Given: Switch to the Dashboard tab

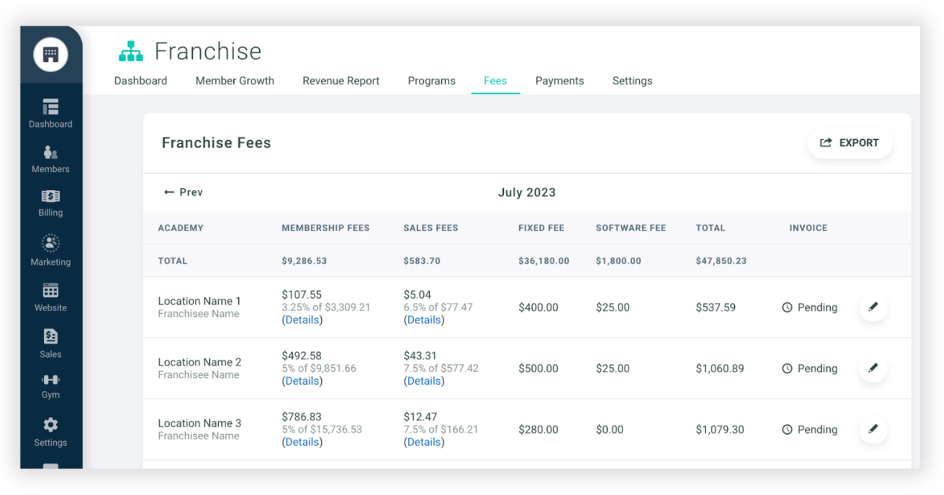Looking at the screenshot, I should click(140, 81).
